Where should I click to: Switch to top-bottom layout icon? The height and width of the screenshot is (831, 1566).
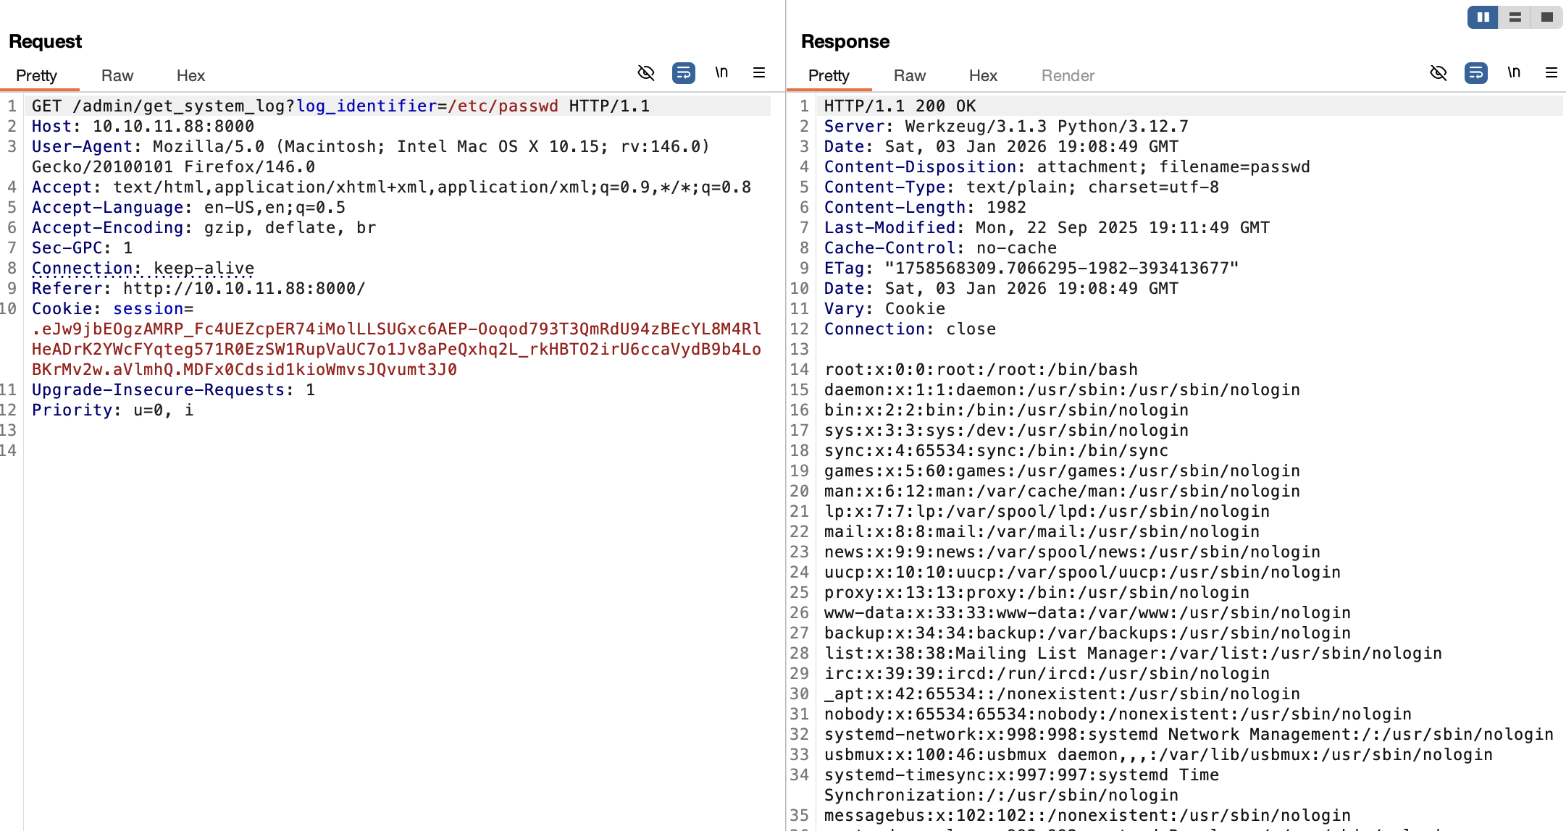point(1515,17)
